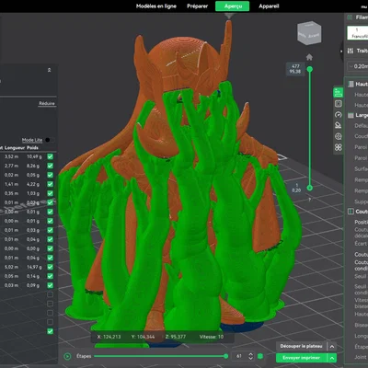Click the four-circle others settings icon

(339, 147)
